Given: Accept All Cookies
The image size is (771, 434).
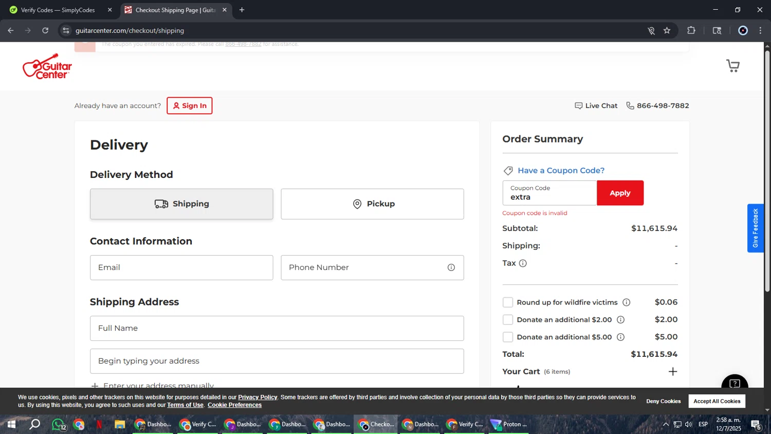Looking at the screenshot, I should (717, 401).
